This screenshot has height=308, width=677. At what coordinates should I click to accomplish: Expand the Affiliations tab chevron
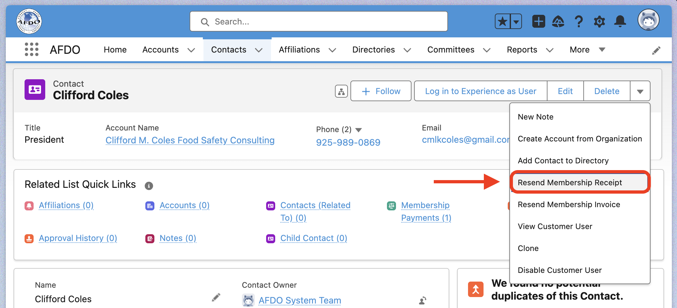click(x=332, y=50)
